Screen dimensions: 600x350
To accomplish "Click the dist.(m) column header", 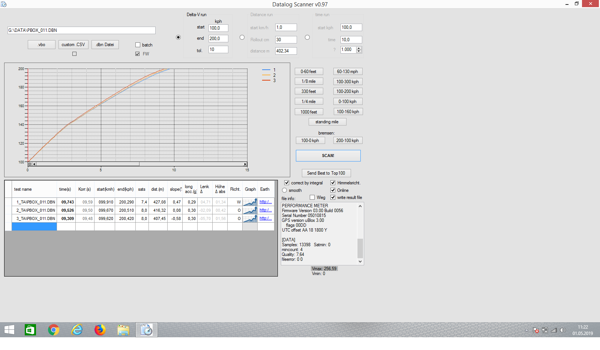I will [x=157, y=189].
